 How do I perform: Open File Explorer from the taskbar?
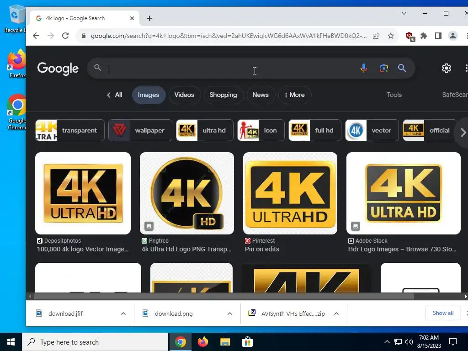[x=225, y=342]
